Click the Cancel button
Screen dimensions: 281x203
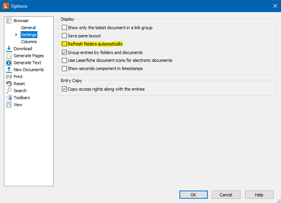coord(226,194)
